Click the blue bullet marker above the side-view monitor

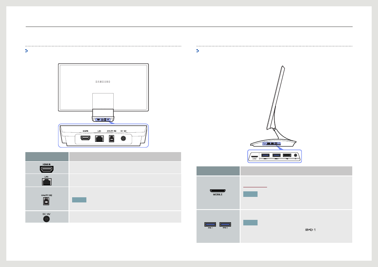pos(198,51)
